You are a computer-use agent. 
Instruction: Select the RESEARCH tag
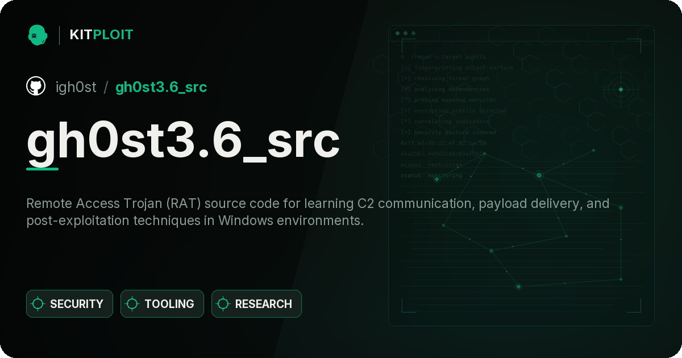[x=256, y=304]
